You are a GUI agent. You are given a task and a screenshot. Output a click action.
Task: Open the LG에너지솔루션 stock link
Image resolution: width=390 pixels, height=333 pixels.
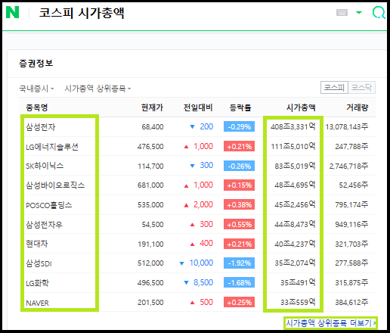[x=52, y=147]
